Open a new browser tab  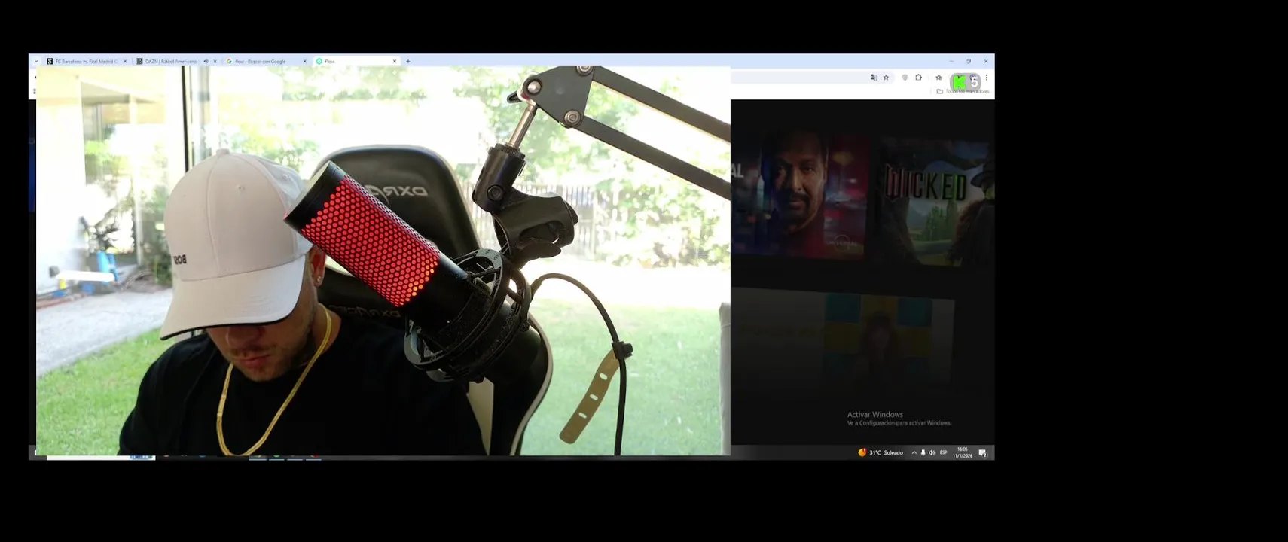[408, 61]
